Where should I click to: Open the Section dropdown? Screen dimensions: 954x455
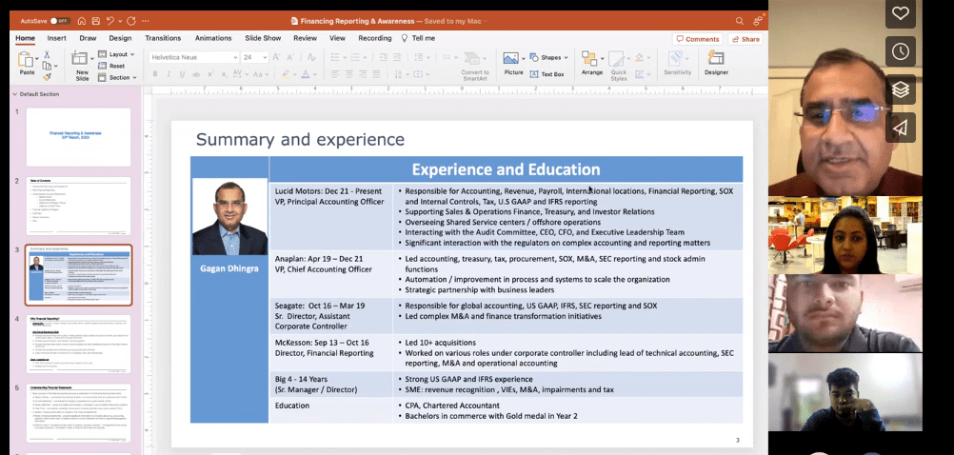click(x=117, y=77)
